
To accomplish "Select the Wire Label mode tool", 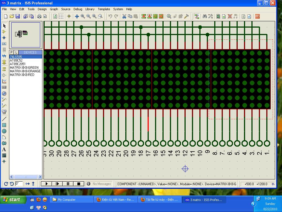I will pyautogui.click(x=4, y=44).
